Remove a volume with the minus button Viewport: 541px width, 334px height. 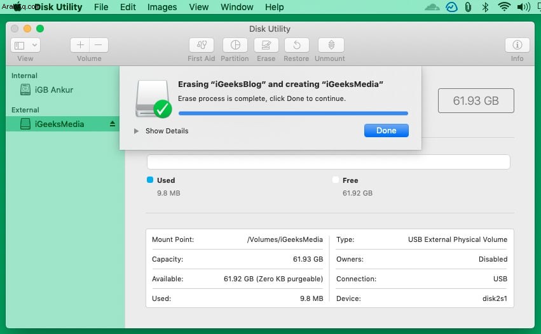pos(99,45)
